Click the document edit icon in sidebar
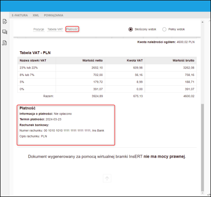Viewport: 211px width, 197px height. click(x=5, y=22)
